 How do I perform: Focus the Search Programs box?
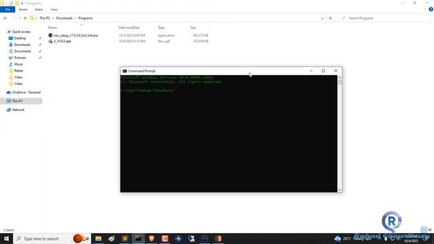tap(384, 18)
